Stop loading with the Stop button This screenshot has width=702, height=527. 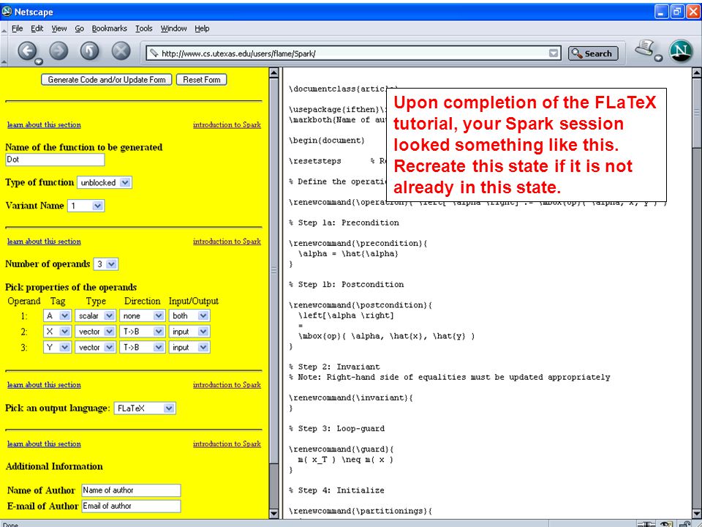tap(121, 51)
